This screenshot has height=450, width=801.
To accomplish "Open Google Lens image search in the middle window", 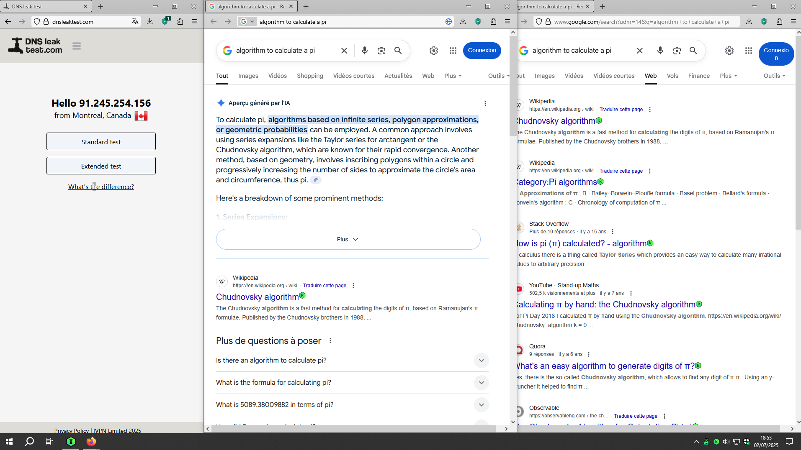I will coord(381,51).
